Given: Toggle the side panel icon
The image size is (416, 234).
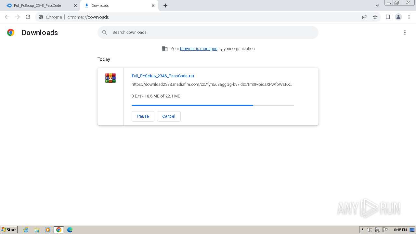Looking at the screenshot, I should click(x=388, y=17).
